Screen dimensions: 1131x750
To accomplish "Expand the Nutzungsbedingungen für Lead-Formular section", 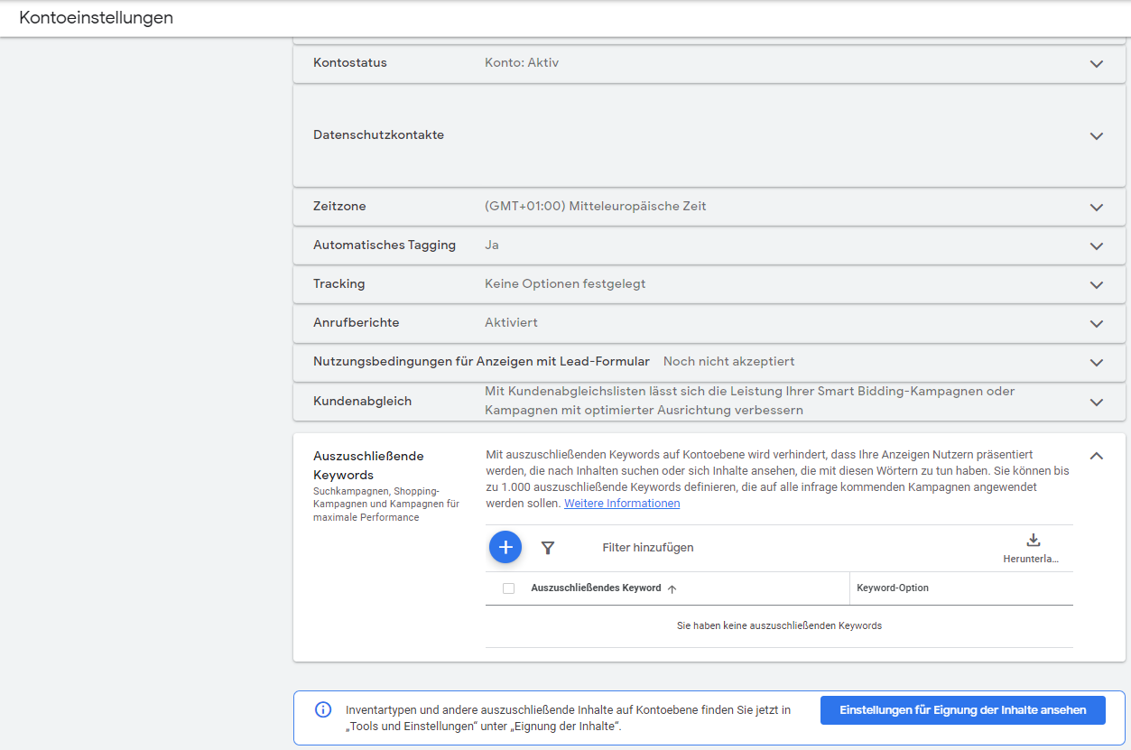I will 1097,363.
